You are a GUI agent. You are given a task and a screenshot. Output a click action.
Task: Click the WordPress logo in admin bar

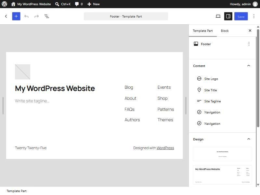click(x=4, y=4)
